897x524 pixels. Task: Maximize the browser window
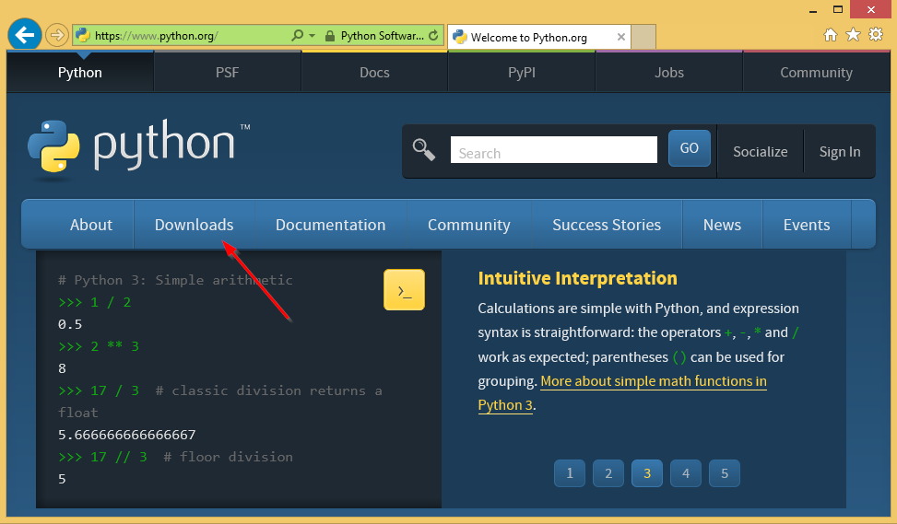(837, 10)
